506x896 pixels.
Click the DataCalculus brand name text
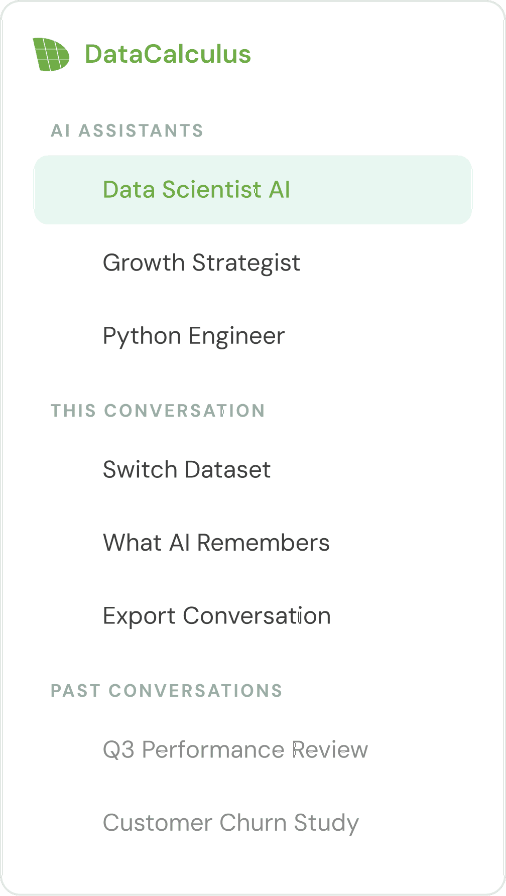168,54
